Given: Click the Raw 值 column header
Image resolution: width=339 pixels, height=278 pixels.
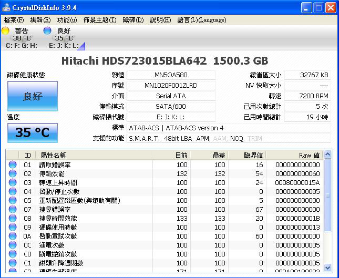Looking at the screenshot, I should click(309, 155).
